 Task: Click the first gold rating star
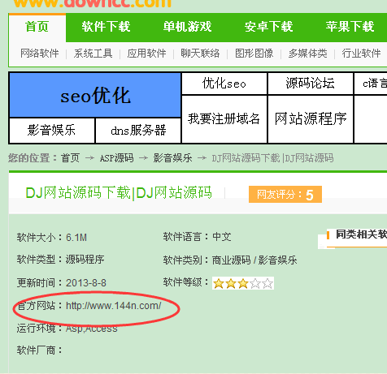coord(219,283)
